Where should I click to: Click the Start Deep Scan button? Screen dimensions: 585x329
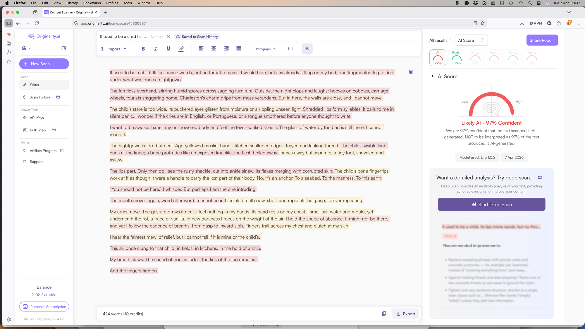(491, 204)
